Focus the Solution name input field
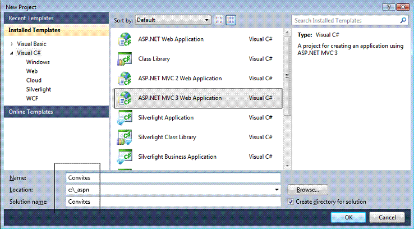The height and width of the screenshot is (229, 414). coord(173,202)
